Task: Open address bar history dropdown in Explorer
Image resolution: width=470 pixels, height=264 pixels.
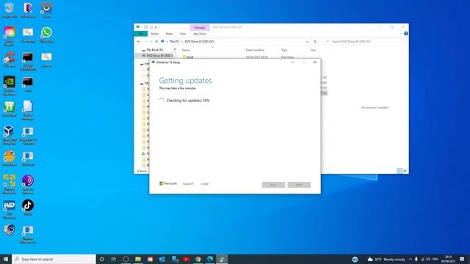Action: 307,42
